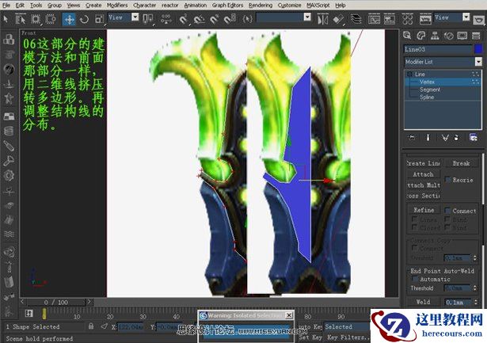Open the Line03 object color swatch
Viewport: 487px width, 343px height.
(x=478, y=49)
